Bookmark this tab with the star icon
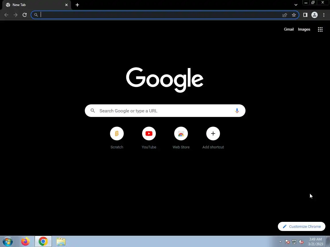The image size is (330, 247). pyautogui.click(x=294, y=15)
